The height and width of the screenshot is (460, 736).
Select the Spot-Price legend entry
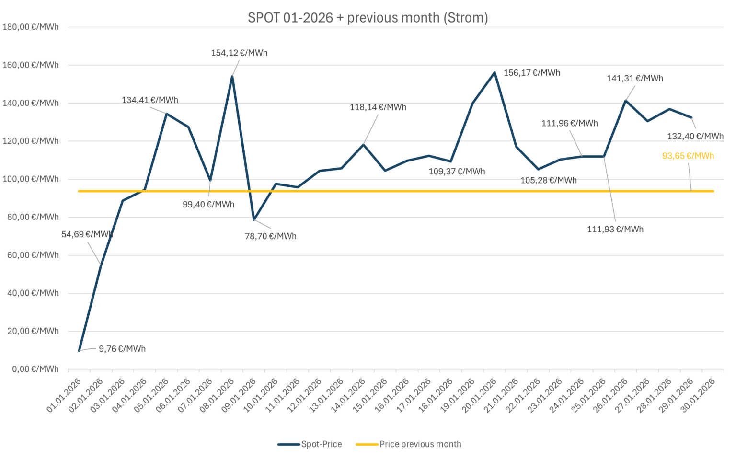(322, 444)
